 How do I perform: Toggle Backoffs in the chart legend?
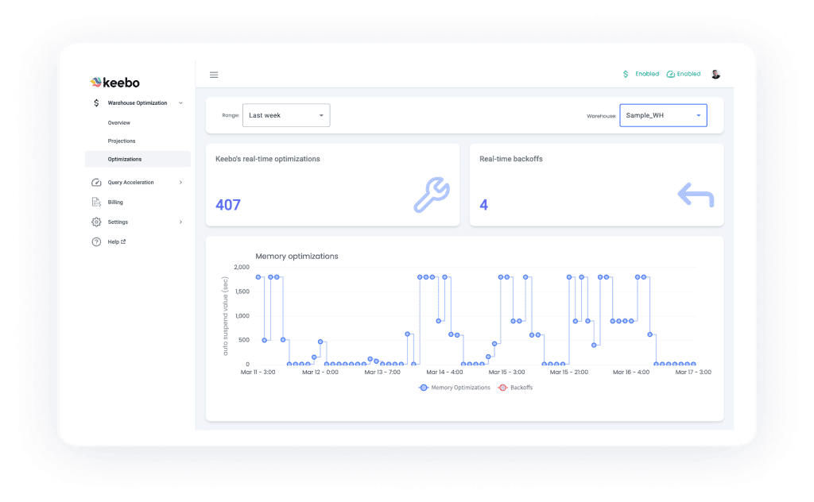tap(515, 388)
